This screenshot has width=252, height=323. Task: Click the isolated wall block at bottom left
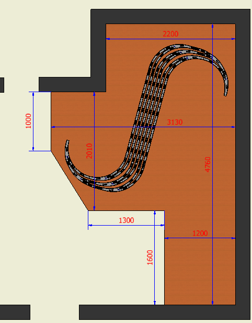tap(15, 313)
